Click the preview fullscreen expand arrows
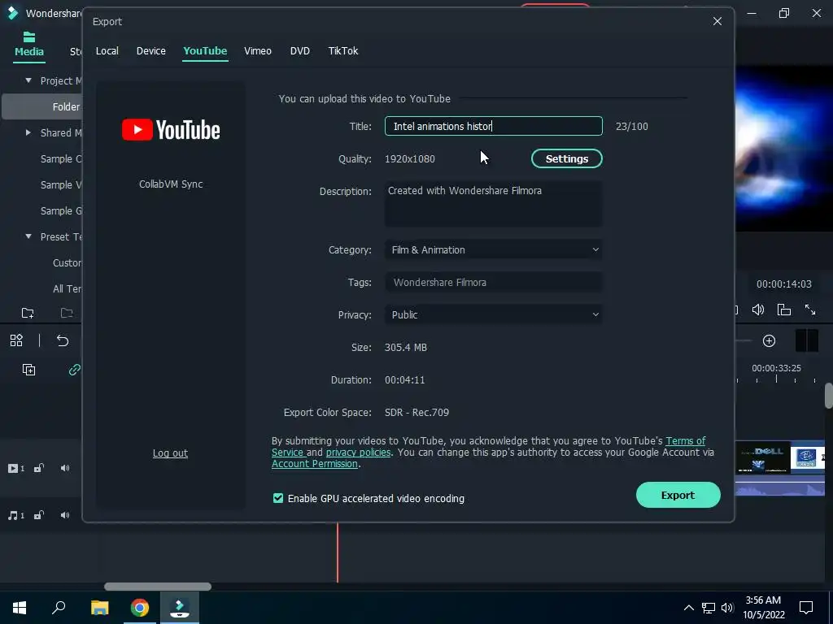 pos(810,310)
